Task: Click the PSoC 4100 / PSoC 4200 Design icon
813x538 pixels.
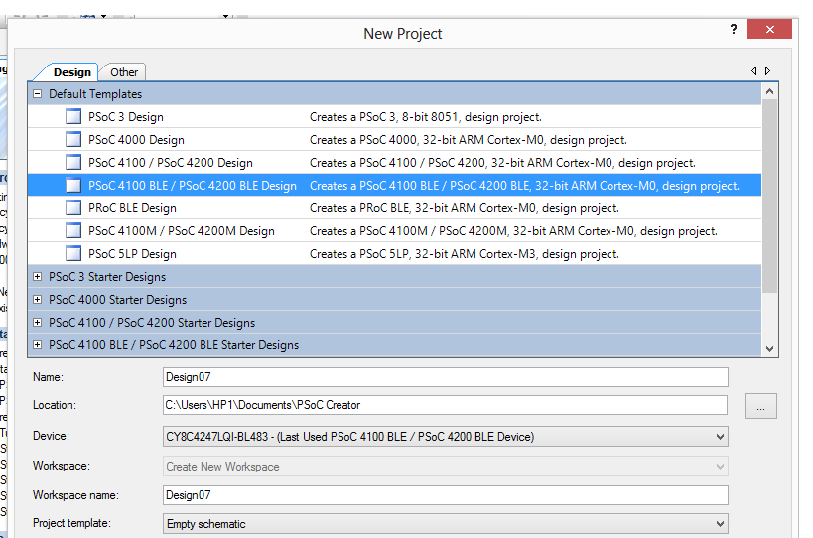Action: click(72, 163)
